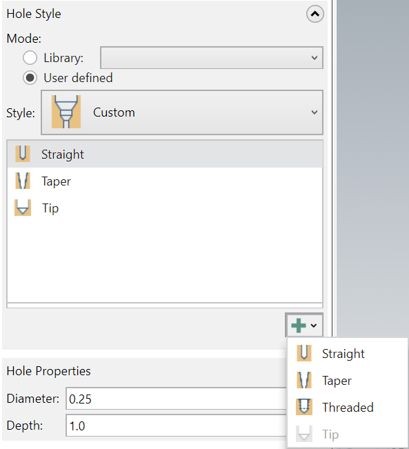Screen dimensions: 409x449
Task: Click Straight icon in add segment menu
Action: point(304,353)
